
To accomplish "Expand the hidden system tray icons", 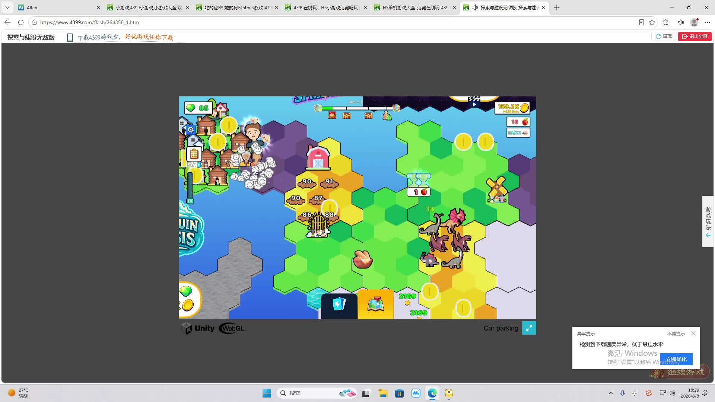I will (611, 393).
